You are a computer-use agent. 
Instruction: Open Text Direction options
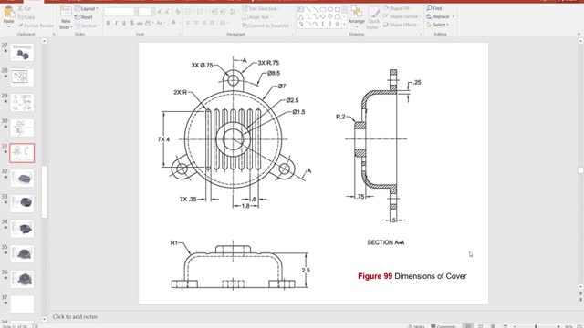(x=259, y=8)
